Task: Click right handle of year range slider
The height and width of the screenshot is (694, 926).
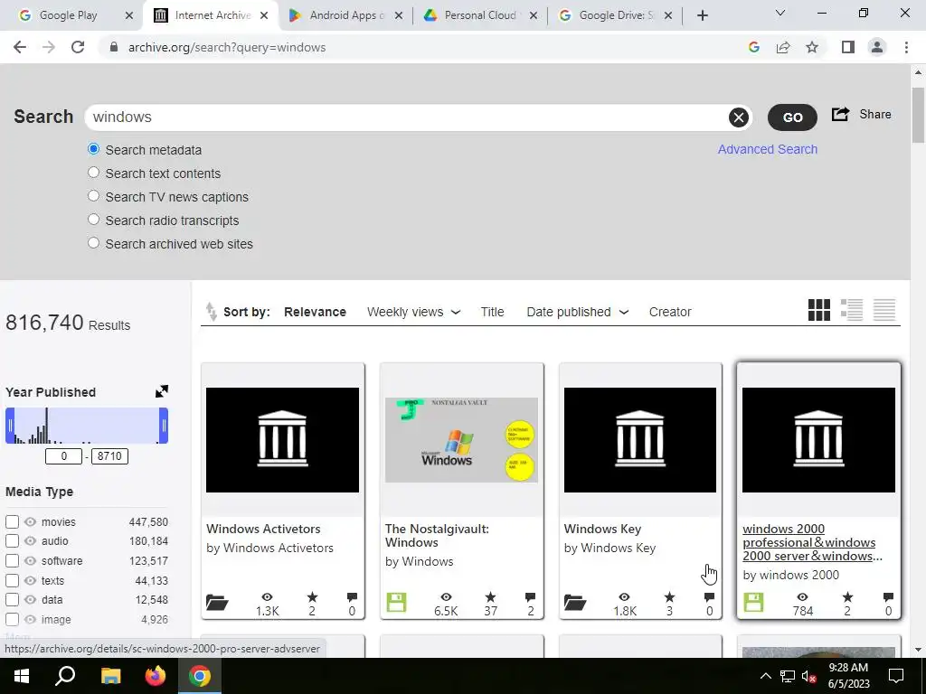Action: pyautogui.click(x=164, y=426)
